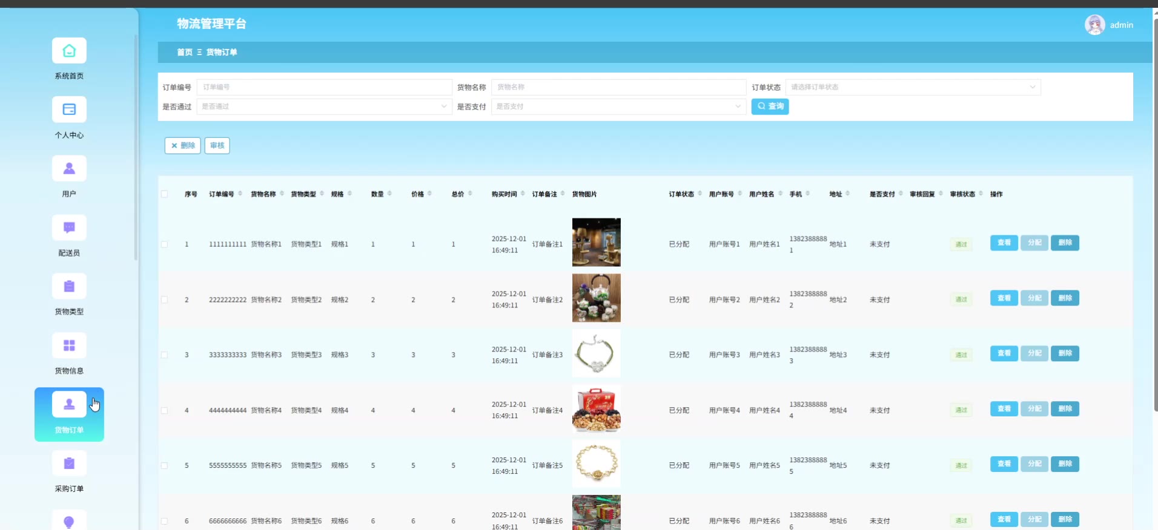
Task: Open the 用户 sidebar icon
Action: tap(69, 168)
